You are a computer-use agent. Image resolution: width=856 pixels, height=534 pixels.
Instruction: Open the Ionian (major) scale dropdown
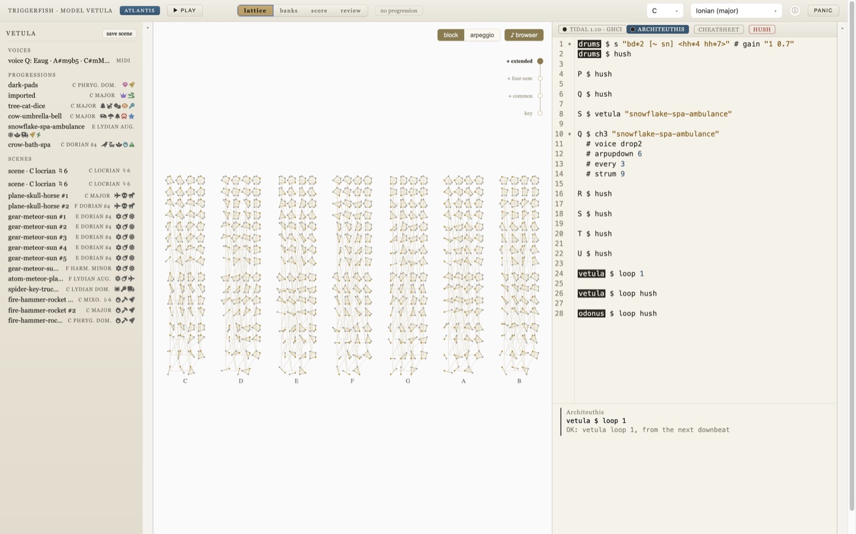pyautogui.click(x=736, y=10)
